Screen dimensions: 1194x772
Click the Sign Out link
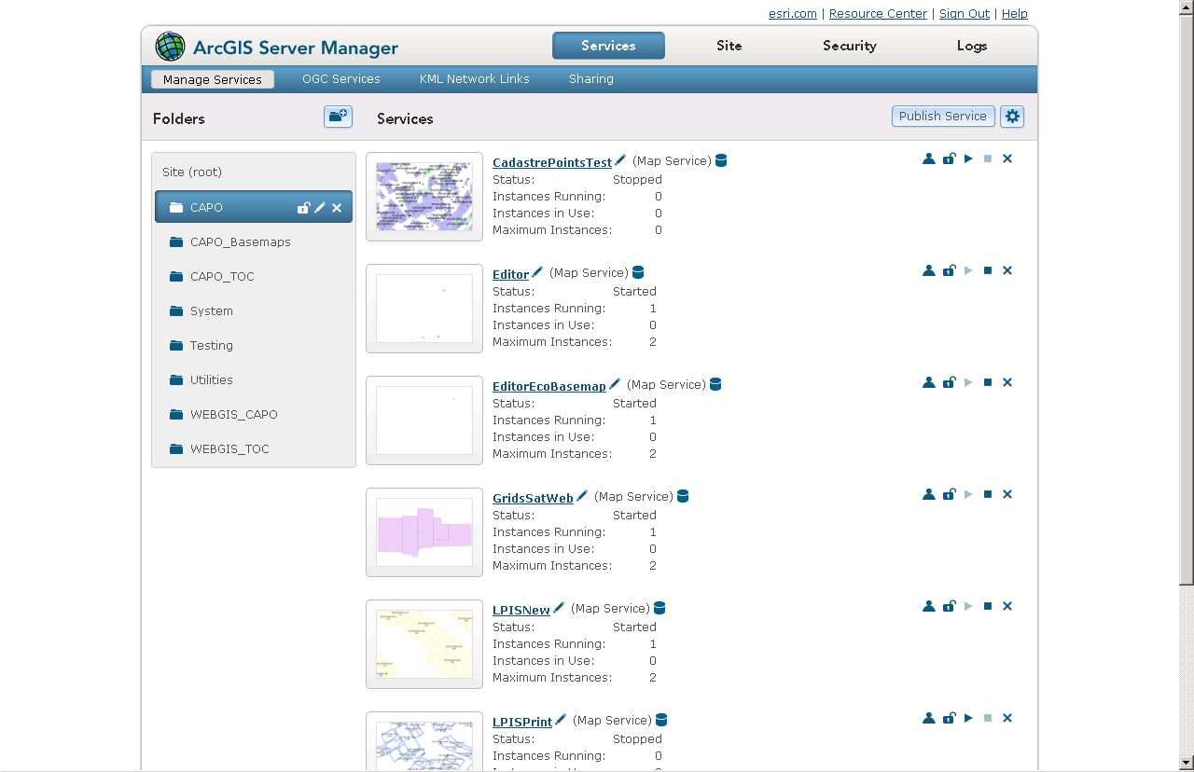click(x=965, y=13)
